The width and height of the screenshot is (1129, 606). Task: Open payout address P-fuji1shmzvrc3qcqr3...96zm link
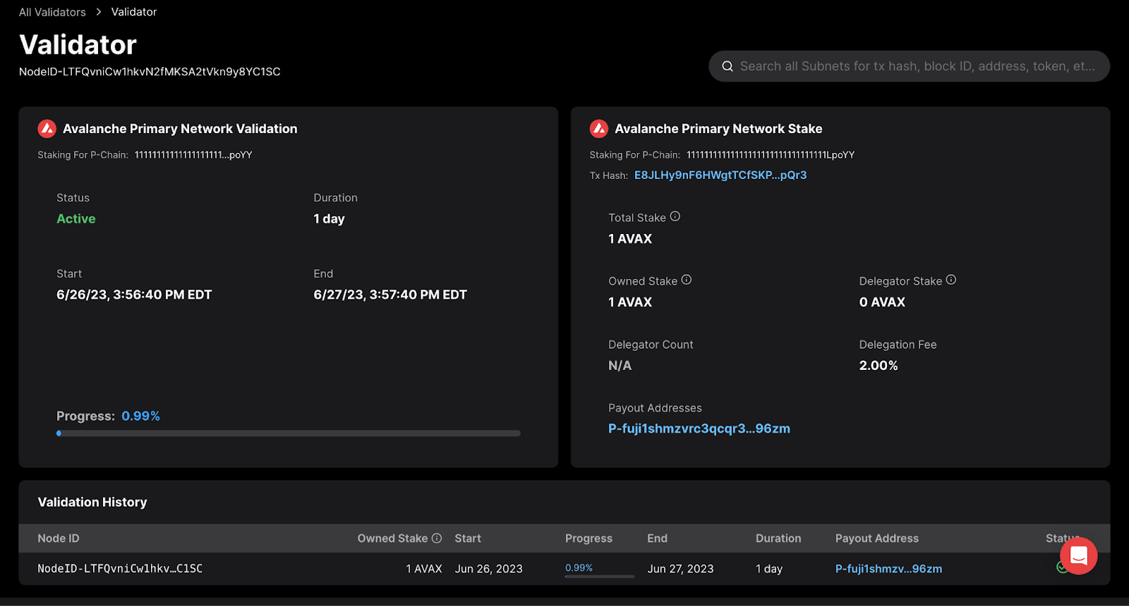699,428
